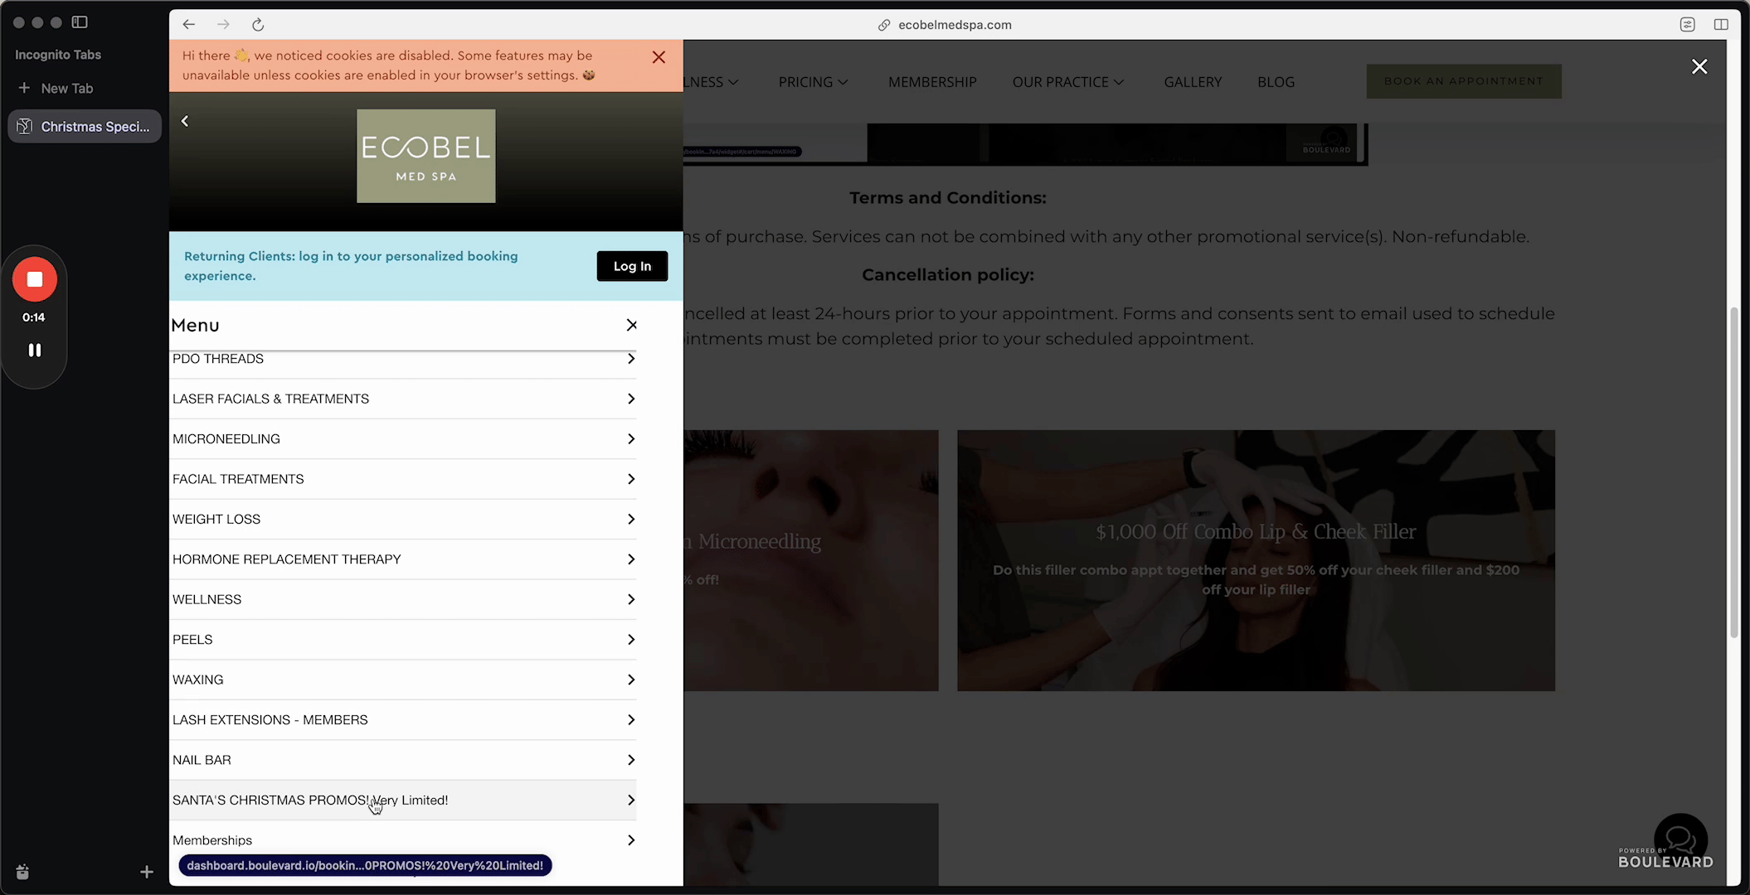Click Book an Appointment button
1750x895 pixels.
coord(1464,81)
